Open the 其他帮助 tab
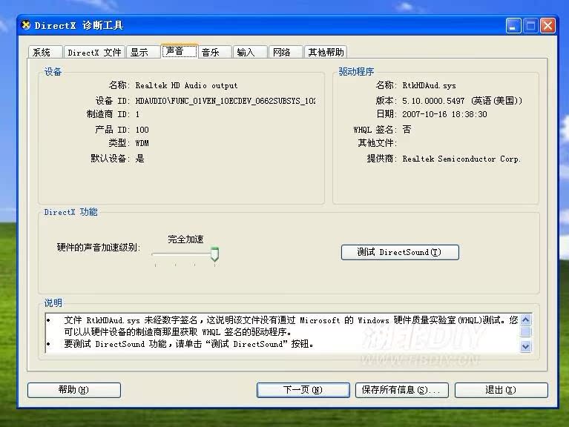 (326, 52)
